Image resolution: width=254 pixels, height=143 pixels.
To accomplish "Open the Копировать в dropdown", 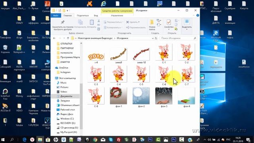I will coord(113,27).
